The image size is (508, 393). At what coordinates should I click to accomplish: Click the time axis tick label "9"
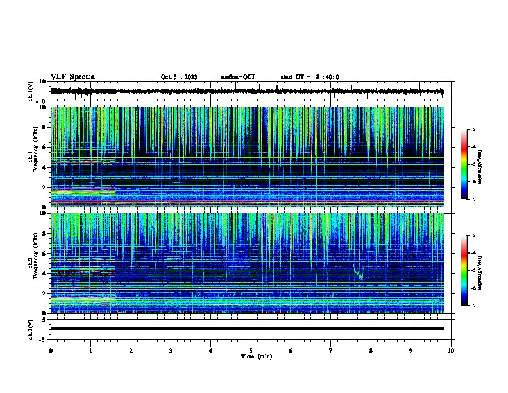411,351
